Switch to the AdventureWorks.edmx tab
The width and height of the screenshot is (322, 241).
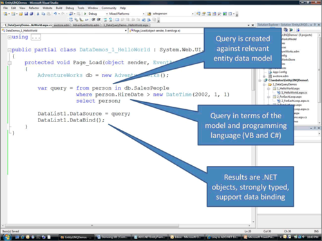86,25
